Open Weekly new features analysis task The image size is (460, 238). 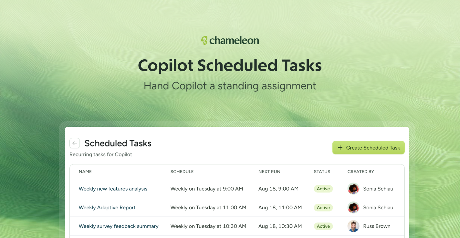[x=113, y=189]
